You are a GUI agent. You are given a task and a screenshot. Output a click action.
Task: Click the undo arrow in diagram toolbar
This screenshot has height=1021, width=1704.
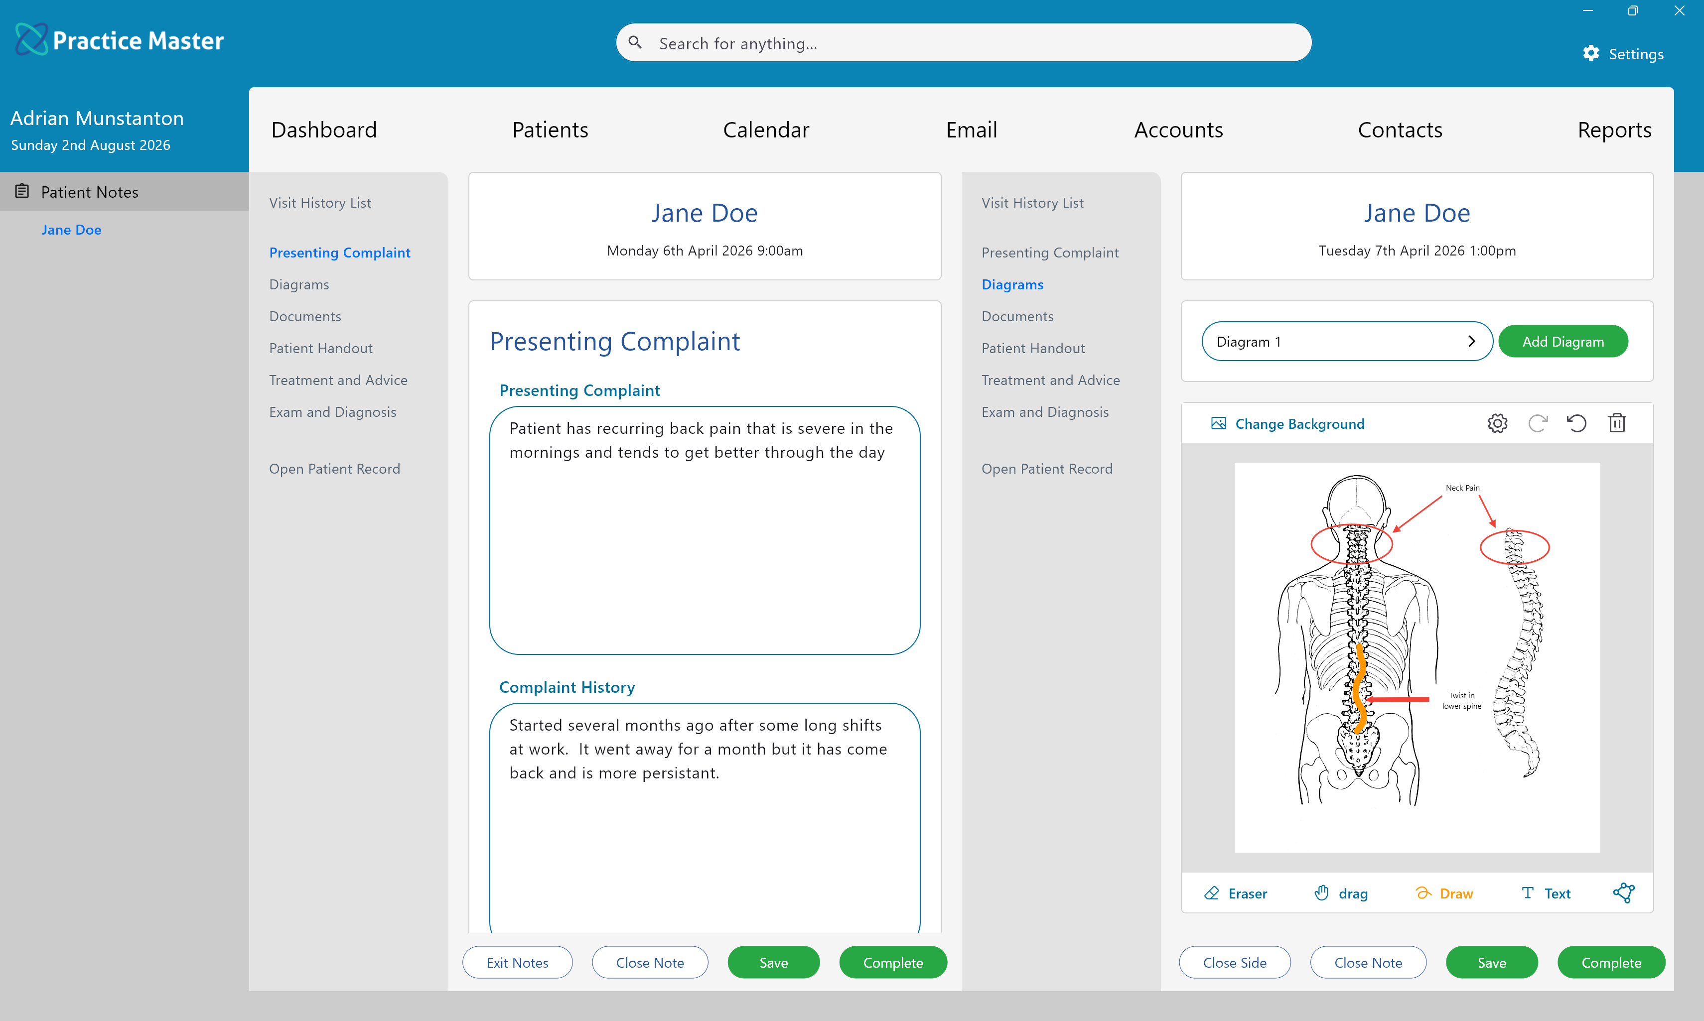pyautogui.click(x=1576, y=423)
